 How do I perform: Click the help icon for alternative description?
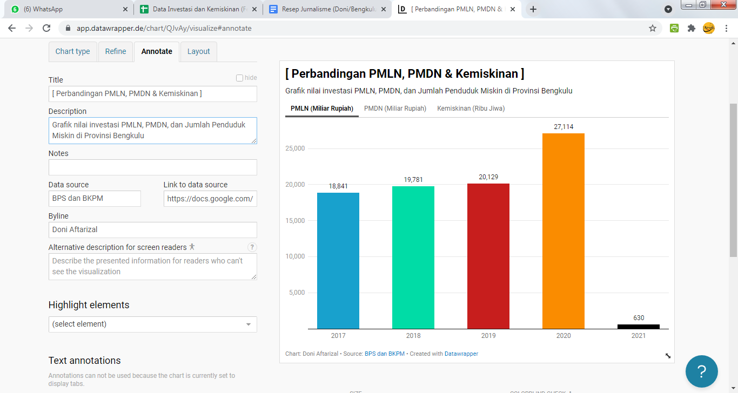(252, 247)
